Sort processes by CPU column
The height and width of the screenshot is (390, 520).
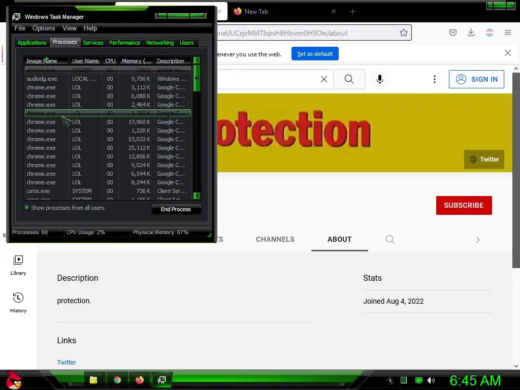(110, 61)
